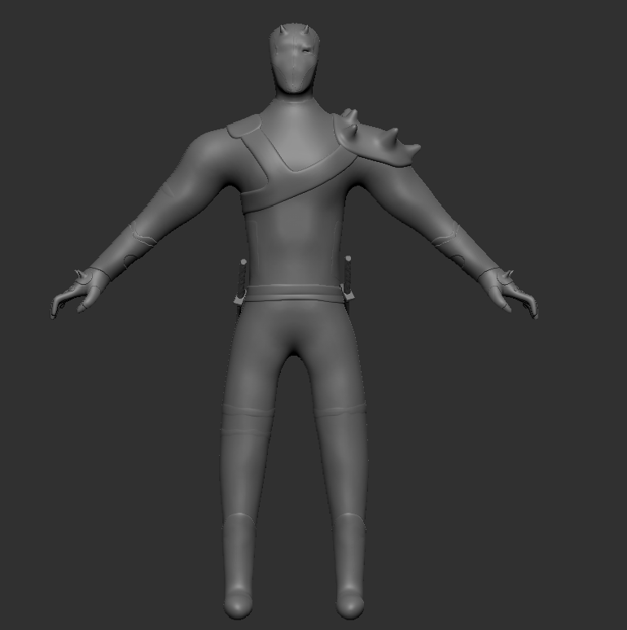Viewport: 627px width, 630px height.
Task: Click the spiked shoulder pauldron armor
Action: [375, 142]
